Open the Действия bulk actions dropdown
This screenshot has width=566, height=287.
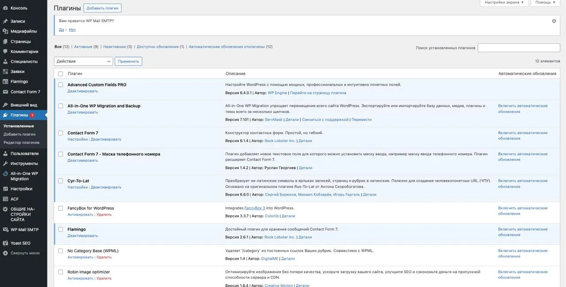(83, 61)
